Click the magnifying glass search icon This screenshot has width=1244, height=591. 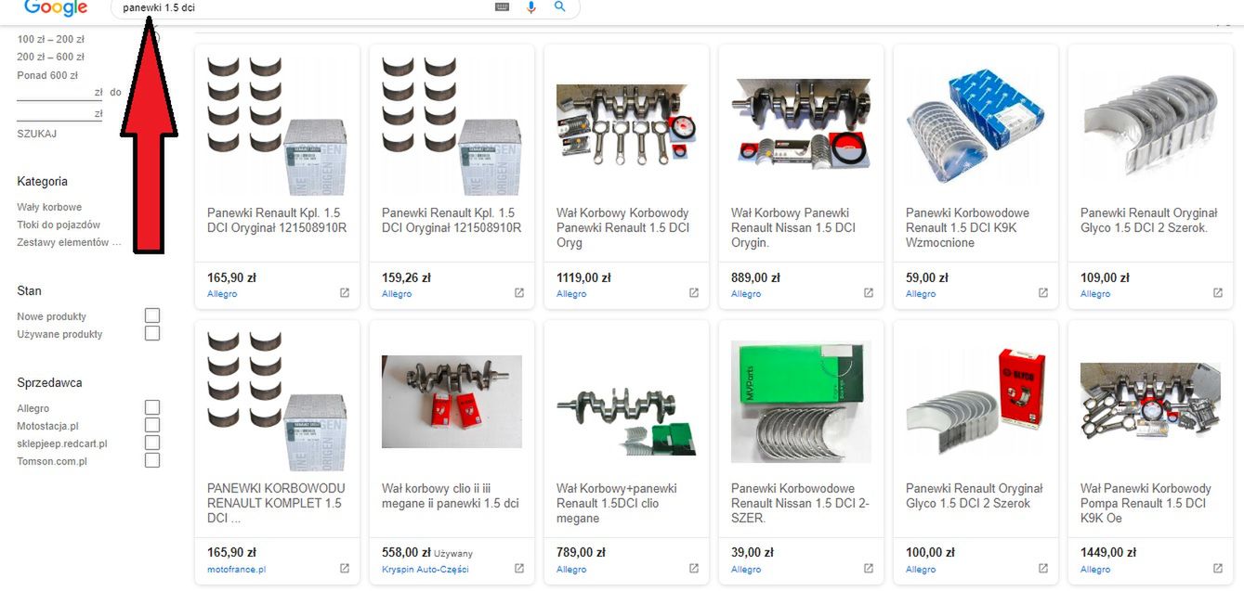[x=559, y=6]
